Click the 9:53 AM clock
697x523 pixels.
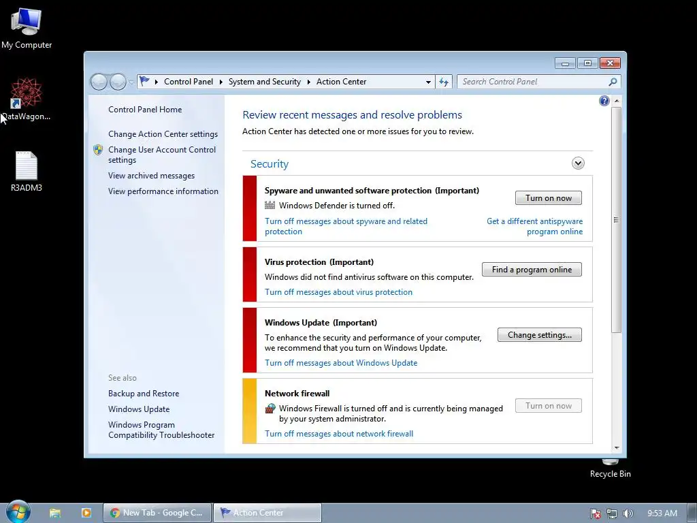coord(662,513)
